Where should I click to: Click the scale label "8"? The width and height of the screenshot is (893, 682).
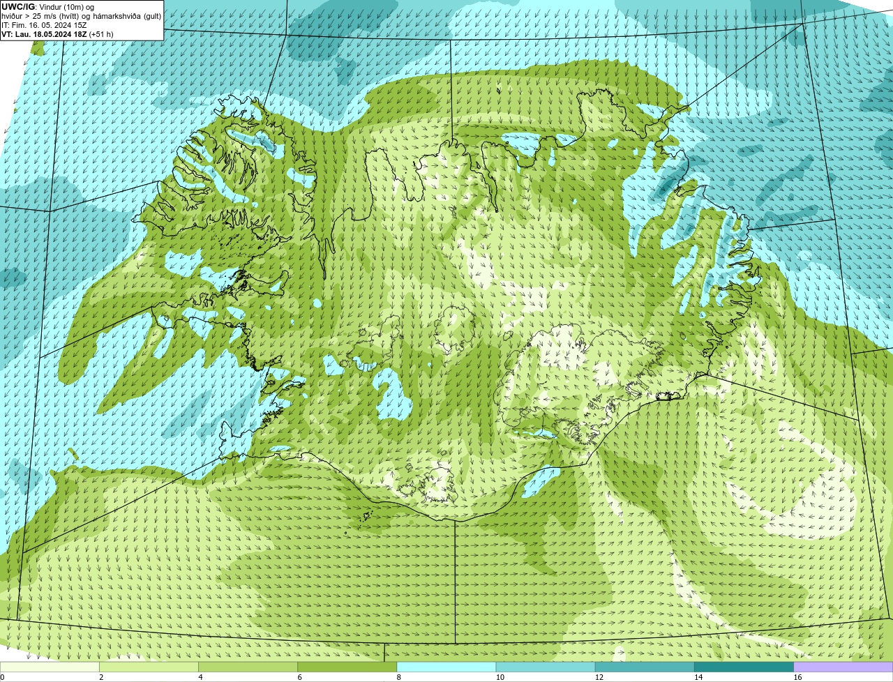398,677
